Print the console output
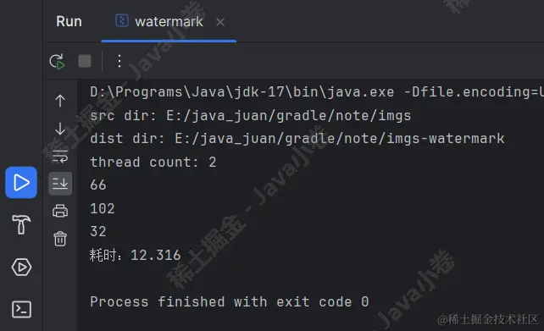544x331 pixels. point(60,211)
